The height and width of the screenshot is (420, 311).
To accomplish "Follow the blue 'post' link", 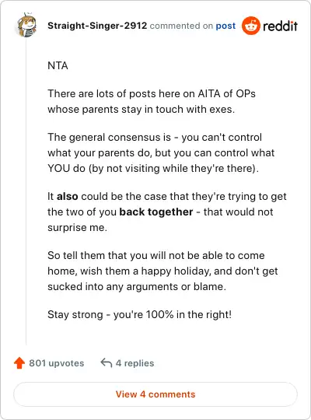I will pos(225,26).
